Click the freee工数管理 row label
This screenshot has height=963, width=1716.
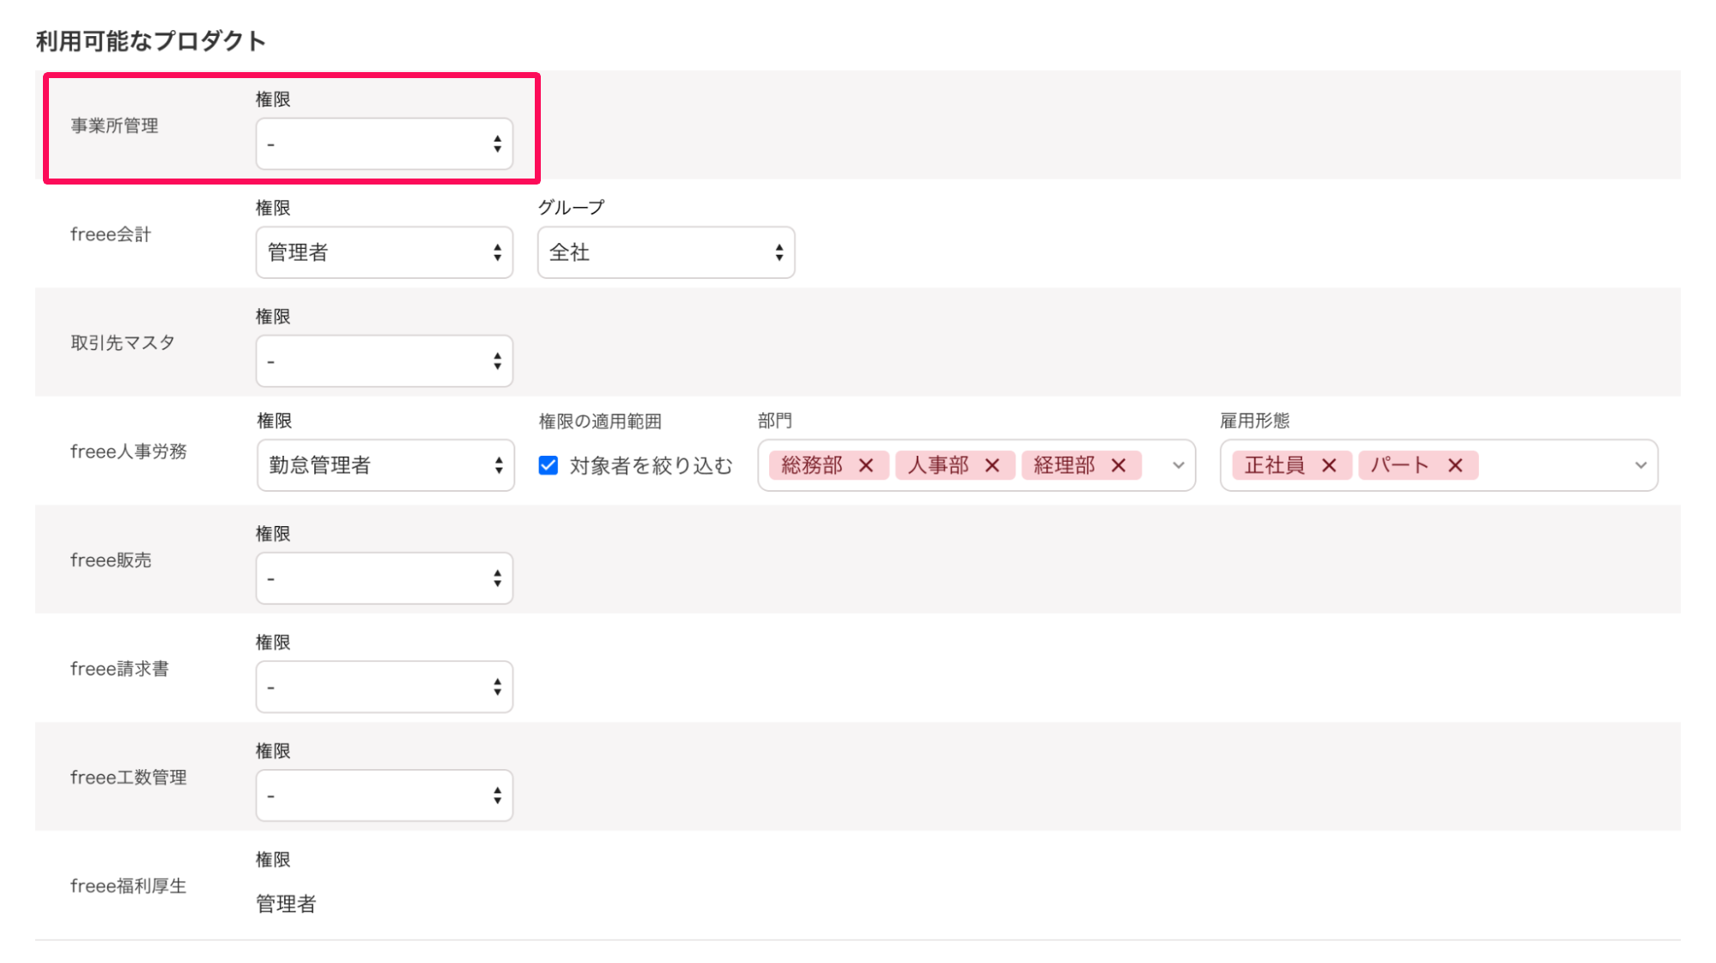click(x=129, y=777)
